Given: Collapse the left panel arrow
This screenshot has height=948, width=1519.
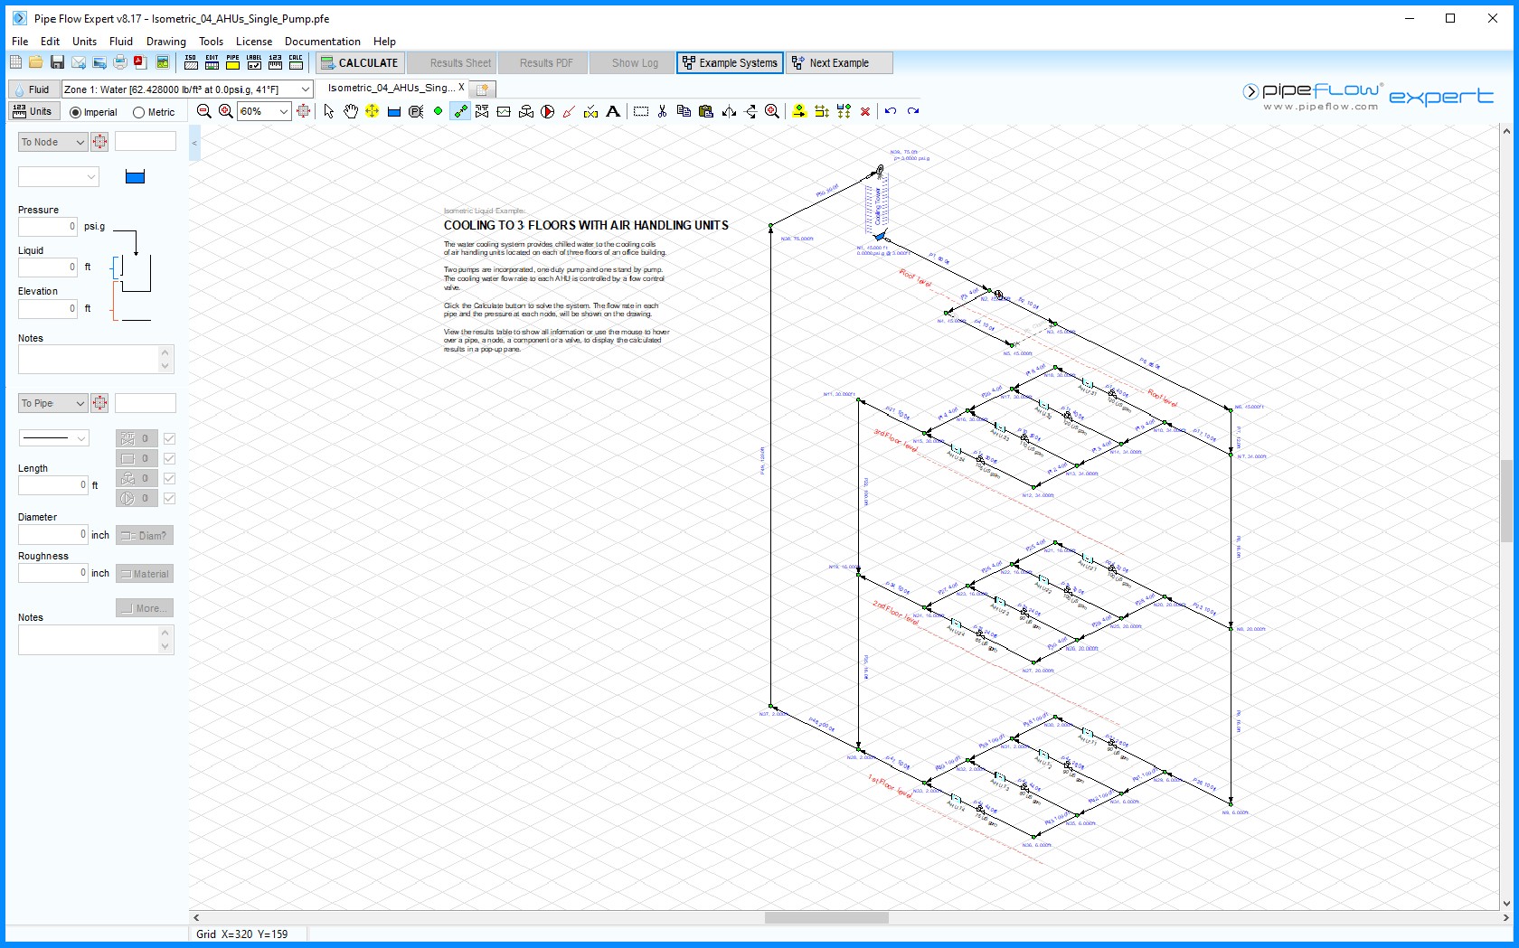Looking at the screenshot, I should pyautogui.click(x=194, y=143).
